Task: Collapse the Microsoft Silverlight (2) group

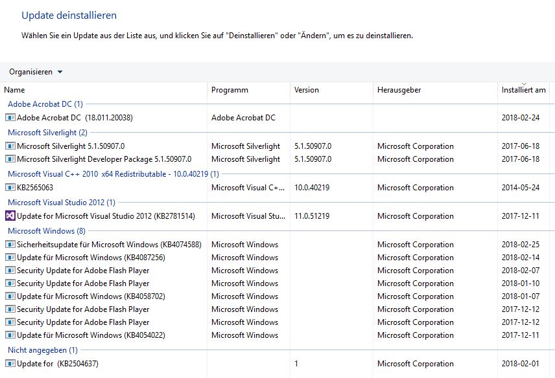Action: (47, 133)
